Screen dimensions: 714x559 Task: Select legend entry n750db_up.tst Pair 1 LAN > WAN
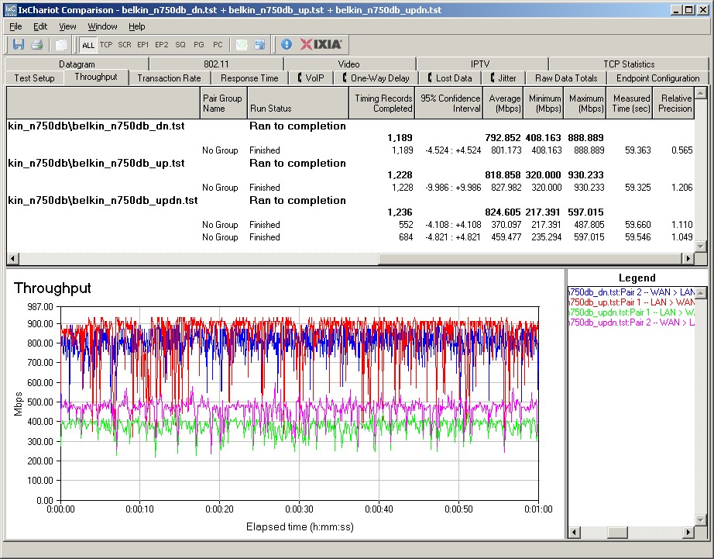pyautogui.click(x=632, y=302)
